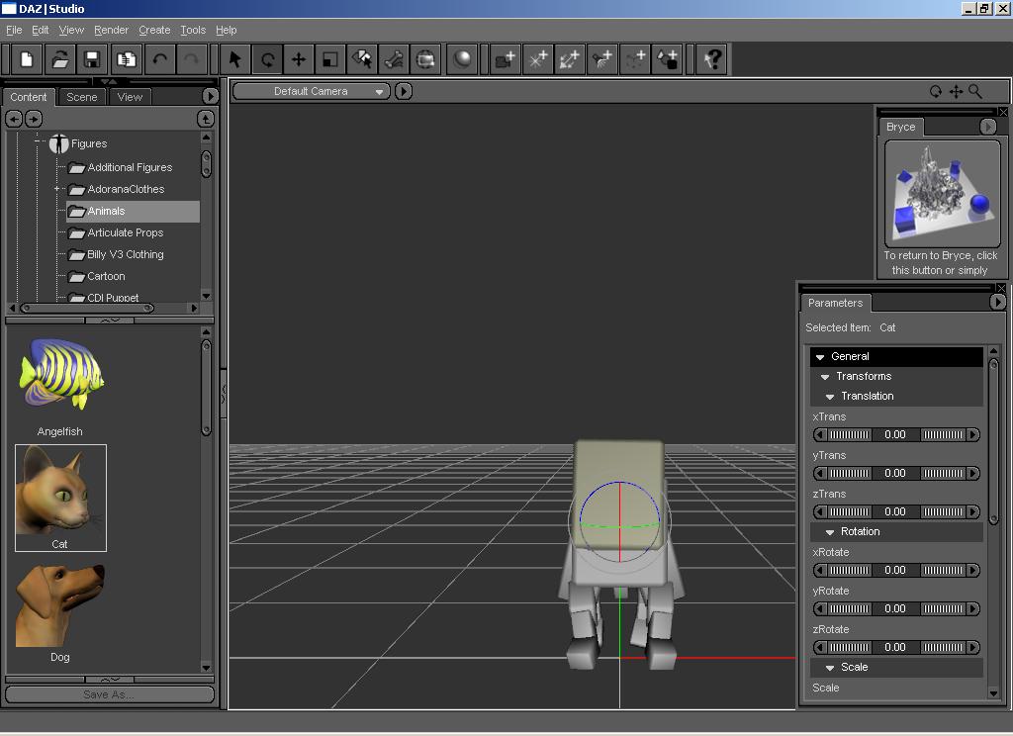
Task: Open the viewport options arrow menu
Action: [404, 92]
